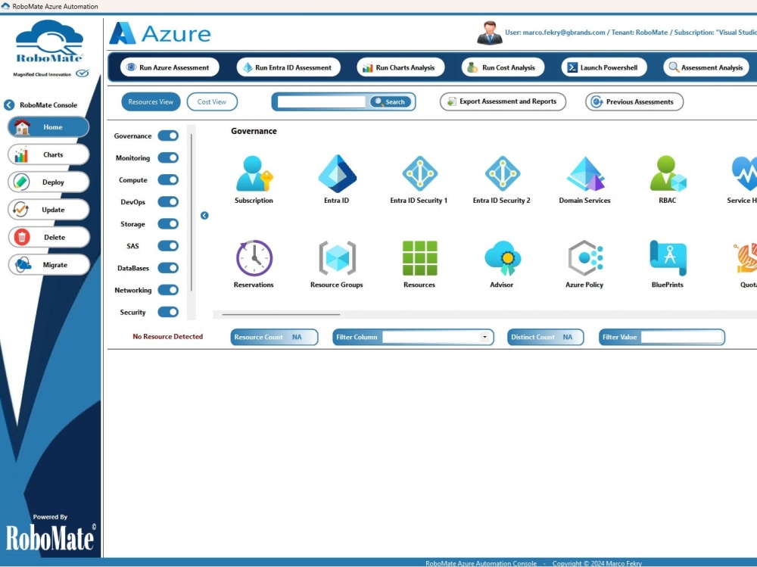Open the Entra ID icon
This screenshot has height=567, width=757.
click(337, 174)
